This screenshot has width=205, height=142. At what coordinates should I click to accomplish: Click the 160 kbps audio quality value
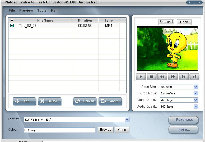pos(167,106)
